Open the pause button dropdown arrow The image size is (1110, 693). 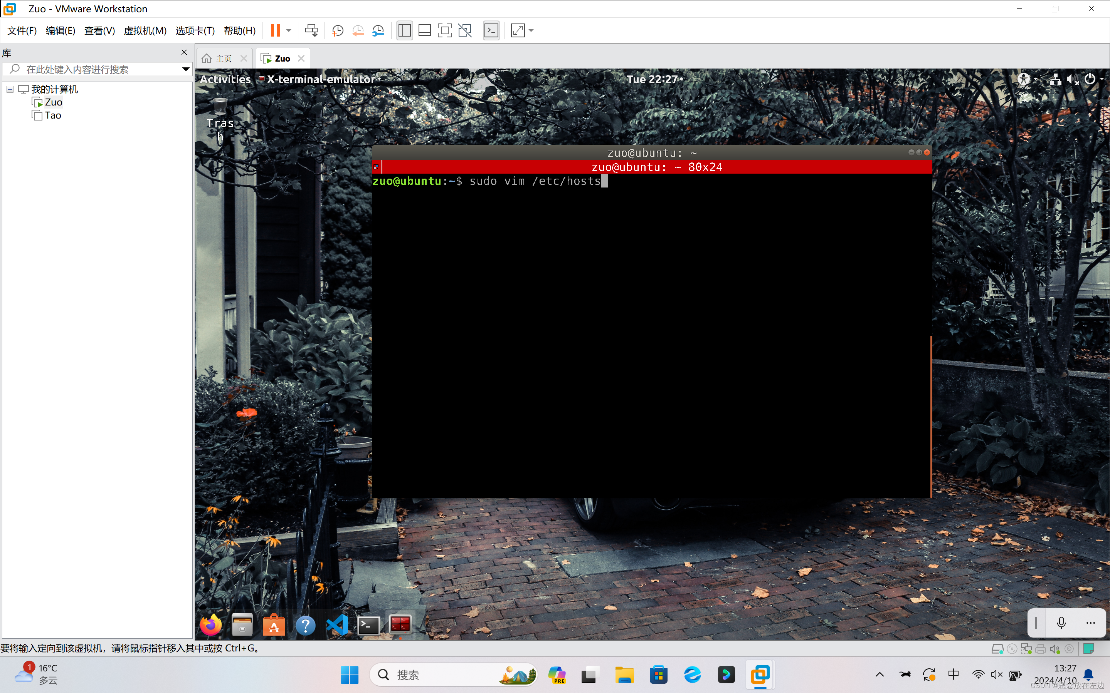(289, 31)
